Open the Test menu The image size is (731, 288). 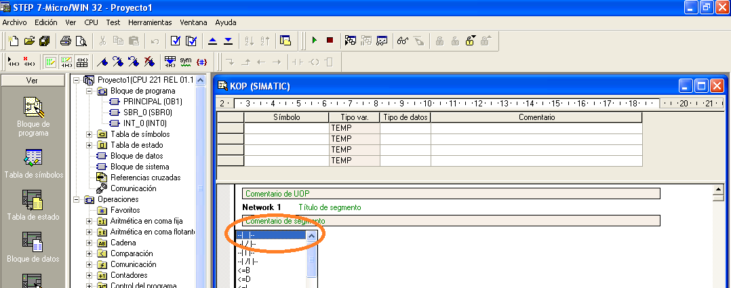113,22
